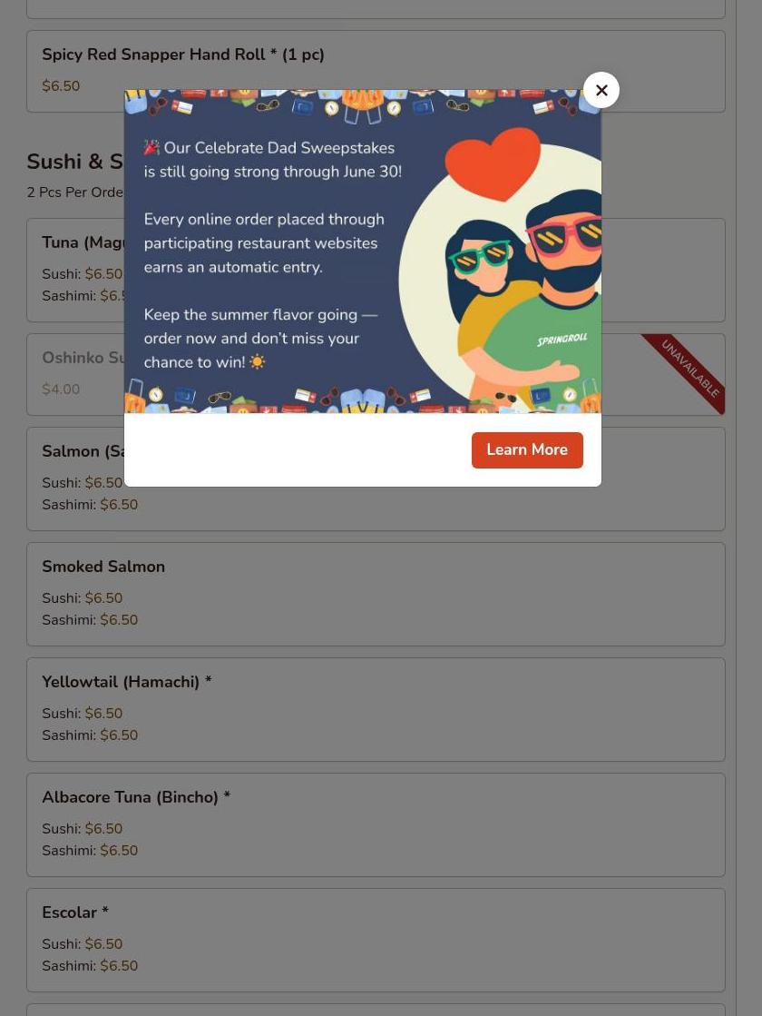Image resolution: width=762 pixels, height=1016 pixels.
Task: Click the Salmon Sashimi $6.50 price
Action: pyautogui.click(x=119, y=504)
